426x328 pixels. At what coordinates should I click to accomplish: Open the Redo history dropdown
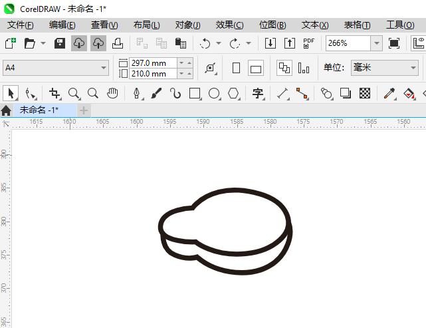249,43
